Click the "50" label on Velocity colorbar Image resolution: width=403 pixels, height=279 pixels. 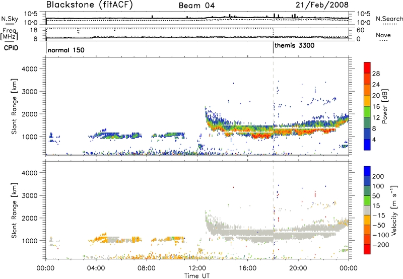click(376, 196)
